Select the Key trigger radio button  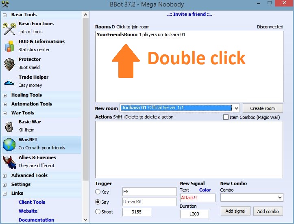pyautogui.click(x=98, y=192)
